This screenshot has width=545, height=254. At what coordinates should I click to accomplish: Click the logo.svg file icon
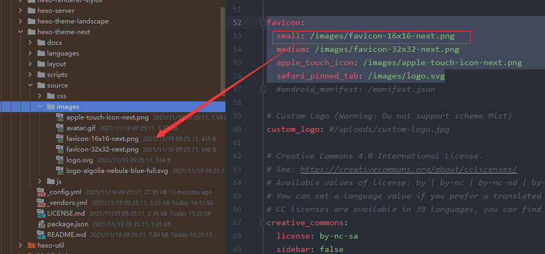[61, 160]
